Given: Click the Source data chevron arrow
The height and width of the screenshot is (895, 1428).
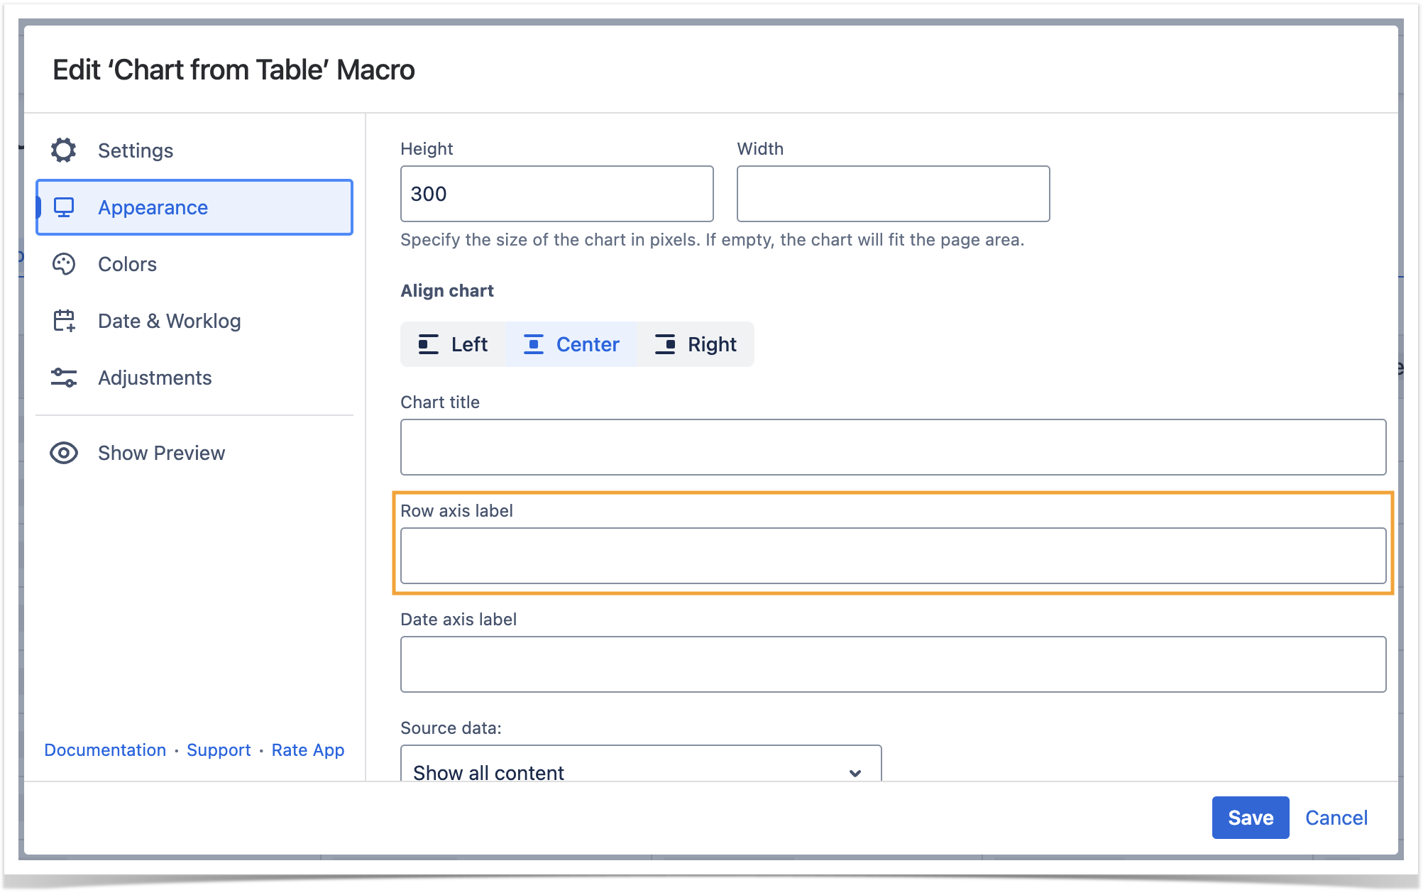Looking at the screenshot, I should 855,772.
